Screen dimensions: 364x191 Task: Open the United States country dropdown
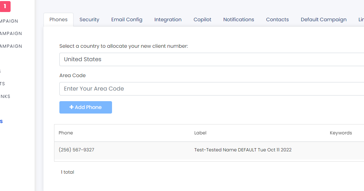(x=212, y=59)
